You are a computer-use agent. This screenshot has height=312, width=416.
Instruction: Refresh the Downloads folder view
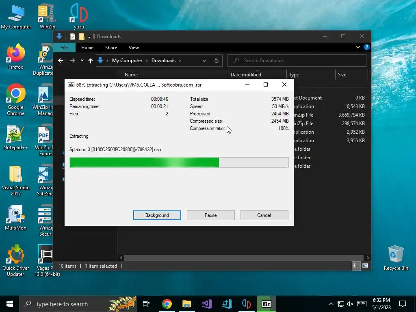pos(217,61)
